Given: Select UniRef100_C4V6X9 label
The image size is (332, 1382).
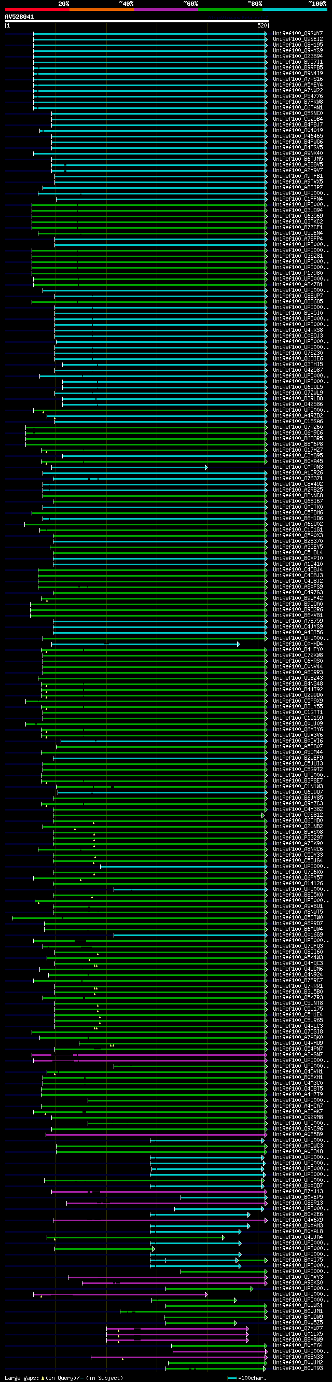Looking at the screenshot, I should (x=298, y=1221).
